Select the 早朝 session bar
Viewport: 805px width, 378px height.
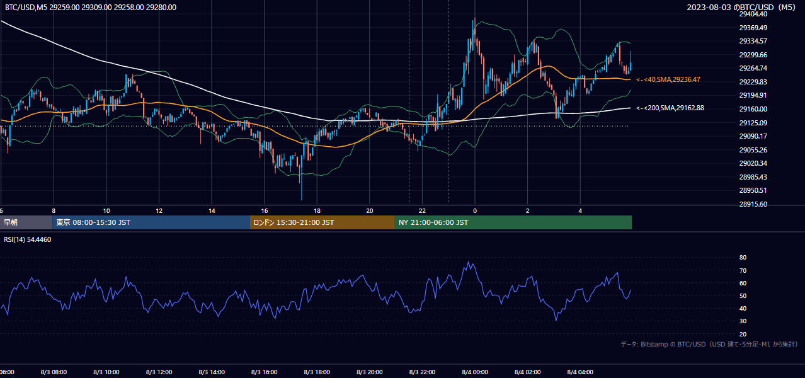(x=26, y=222)
